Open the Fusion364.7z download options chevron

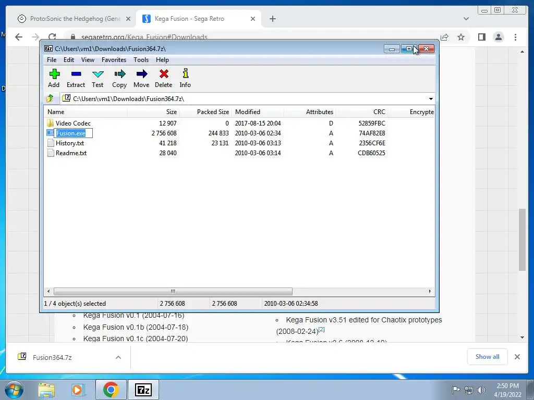(118, 357)
